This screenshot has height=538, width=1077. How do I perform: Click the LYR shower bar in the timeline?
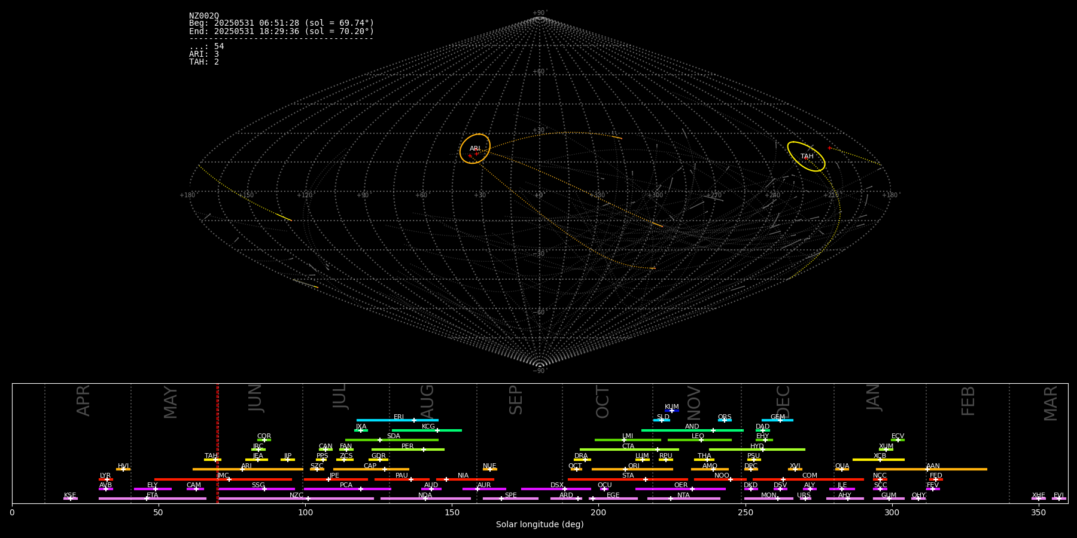tap(106, 479)
